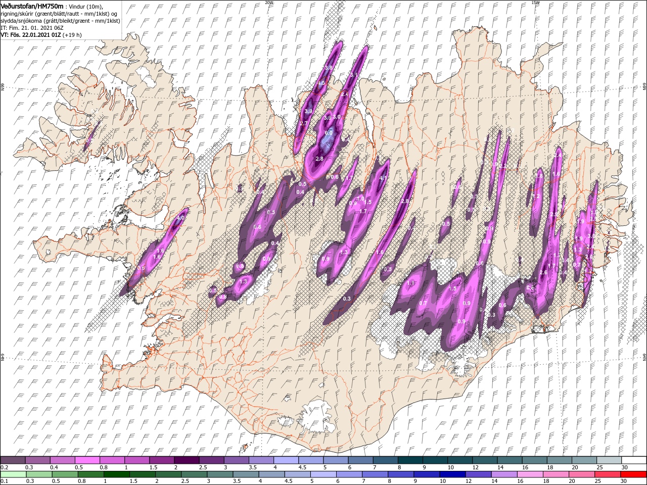Click the 6.0 snowfall value on the map
This screenshot has height=485, width=647.
tap(329, 133)
